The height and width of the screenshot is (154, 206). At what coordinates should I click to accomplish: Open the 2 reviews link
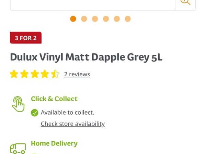77,74
